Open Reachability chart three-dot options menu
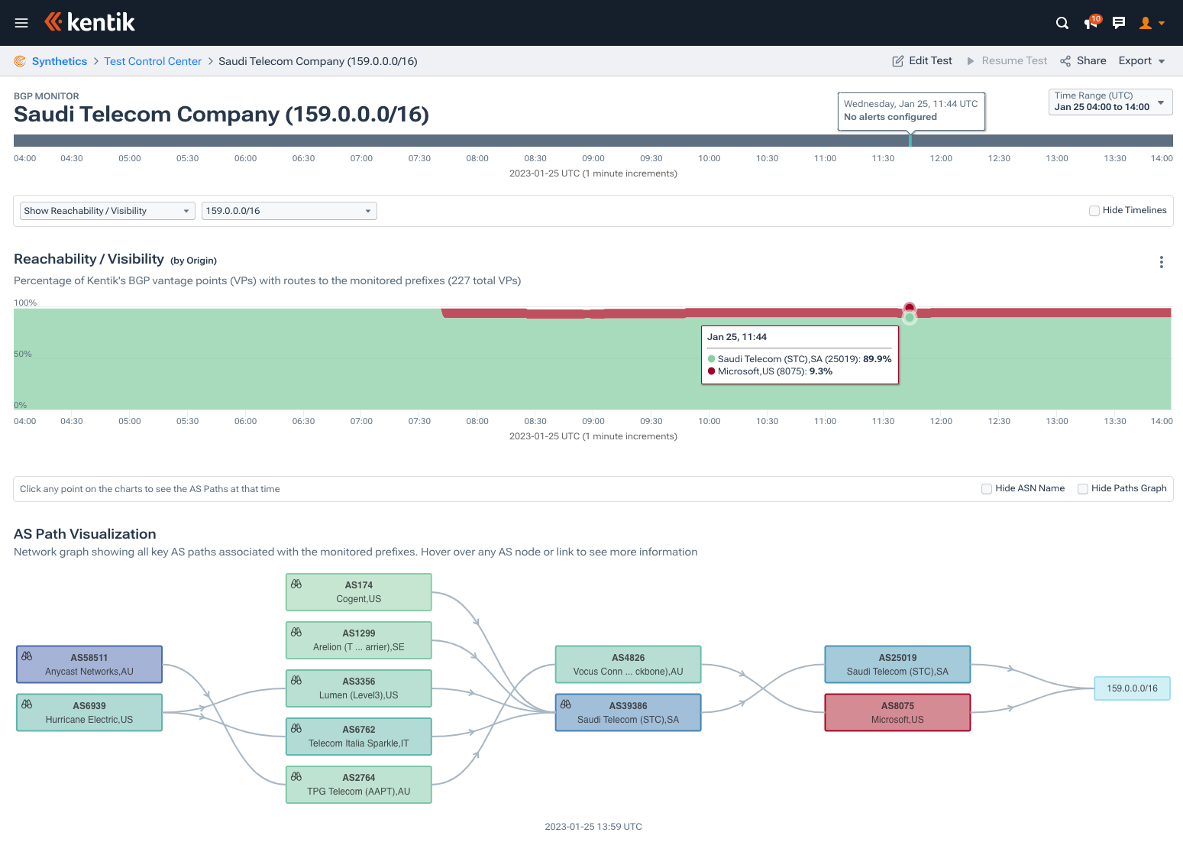 point(1162,262)
